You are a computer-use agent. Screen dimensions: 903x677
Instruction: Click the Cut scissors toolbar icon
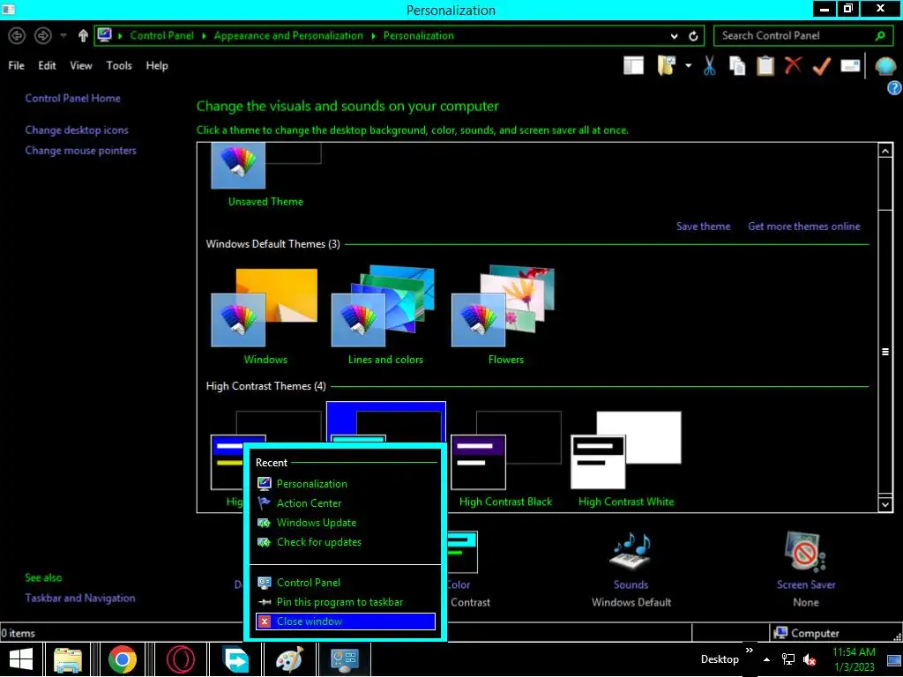710,65
